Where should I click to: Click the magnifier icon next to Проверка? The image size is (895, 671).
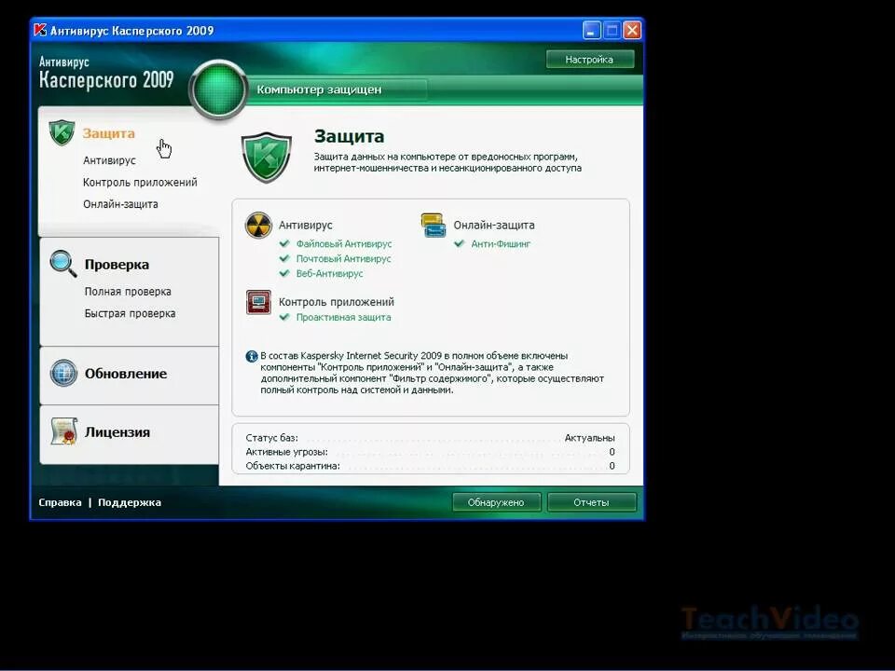pos(62,264)
